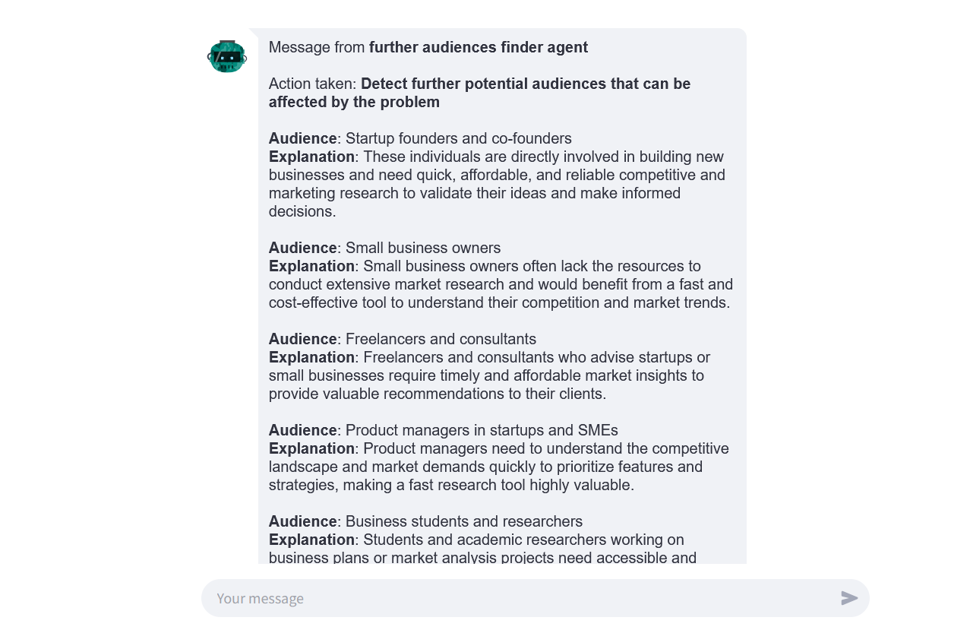Screen dimensions: 970x630
Task: Click the robot agent avatar icon
Action: pyautogui.click(x=227, y=57)
